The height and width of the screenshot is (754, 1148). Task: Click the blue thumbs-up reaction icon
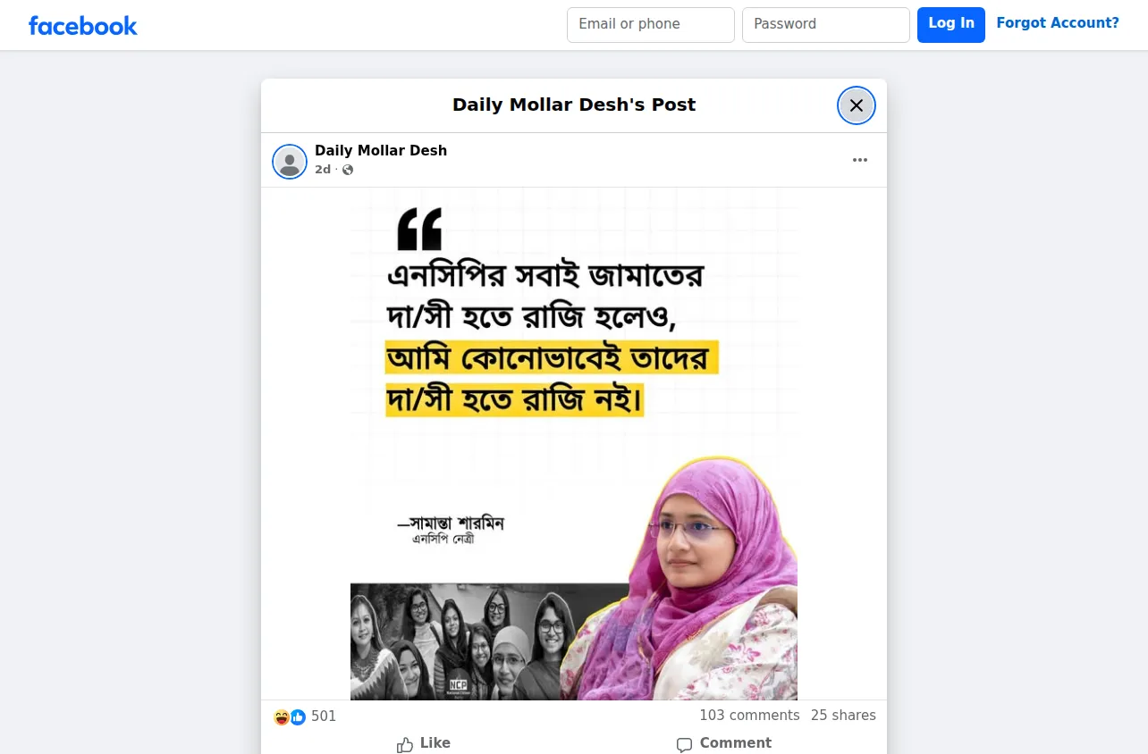298,716
